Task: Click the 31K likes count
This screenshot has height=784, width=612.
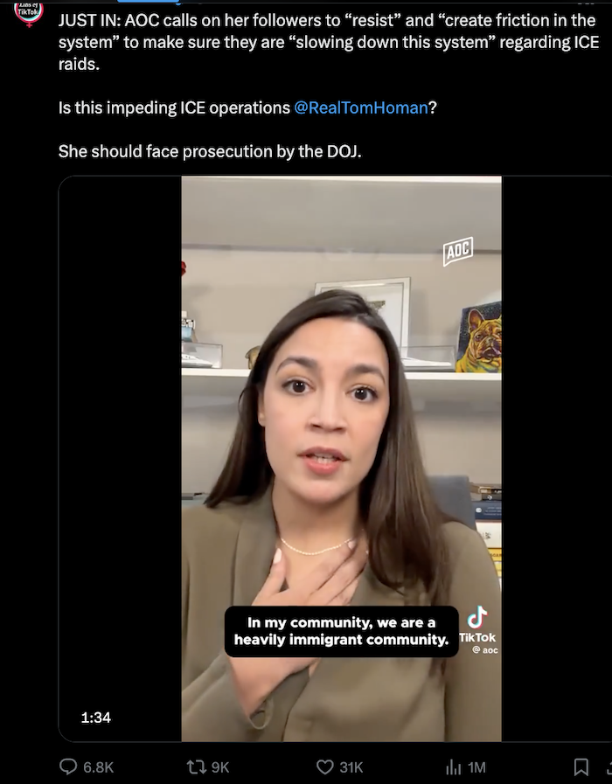Action: (351, 767)
